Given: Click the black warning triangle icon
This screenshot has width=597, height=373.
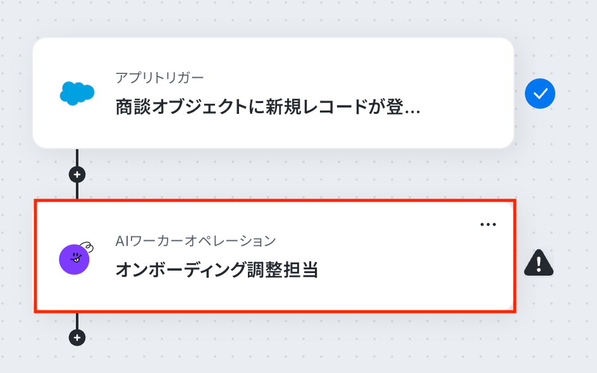Looking at the screenshot, I should pos(539,262).
